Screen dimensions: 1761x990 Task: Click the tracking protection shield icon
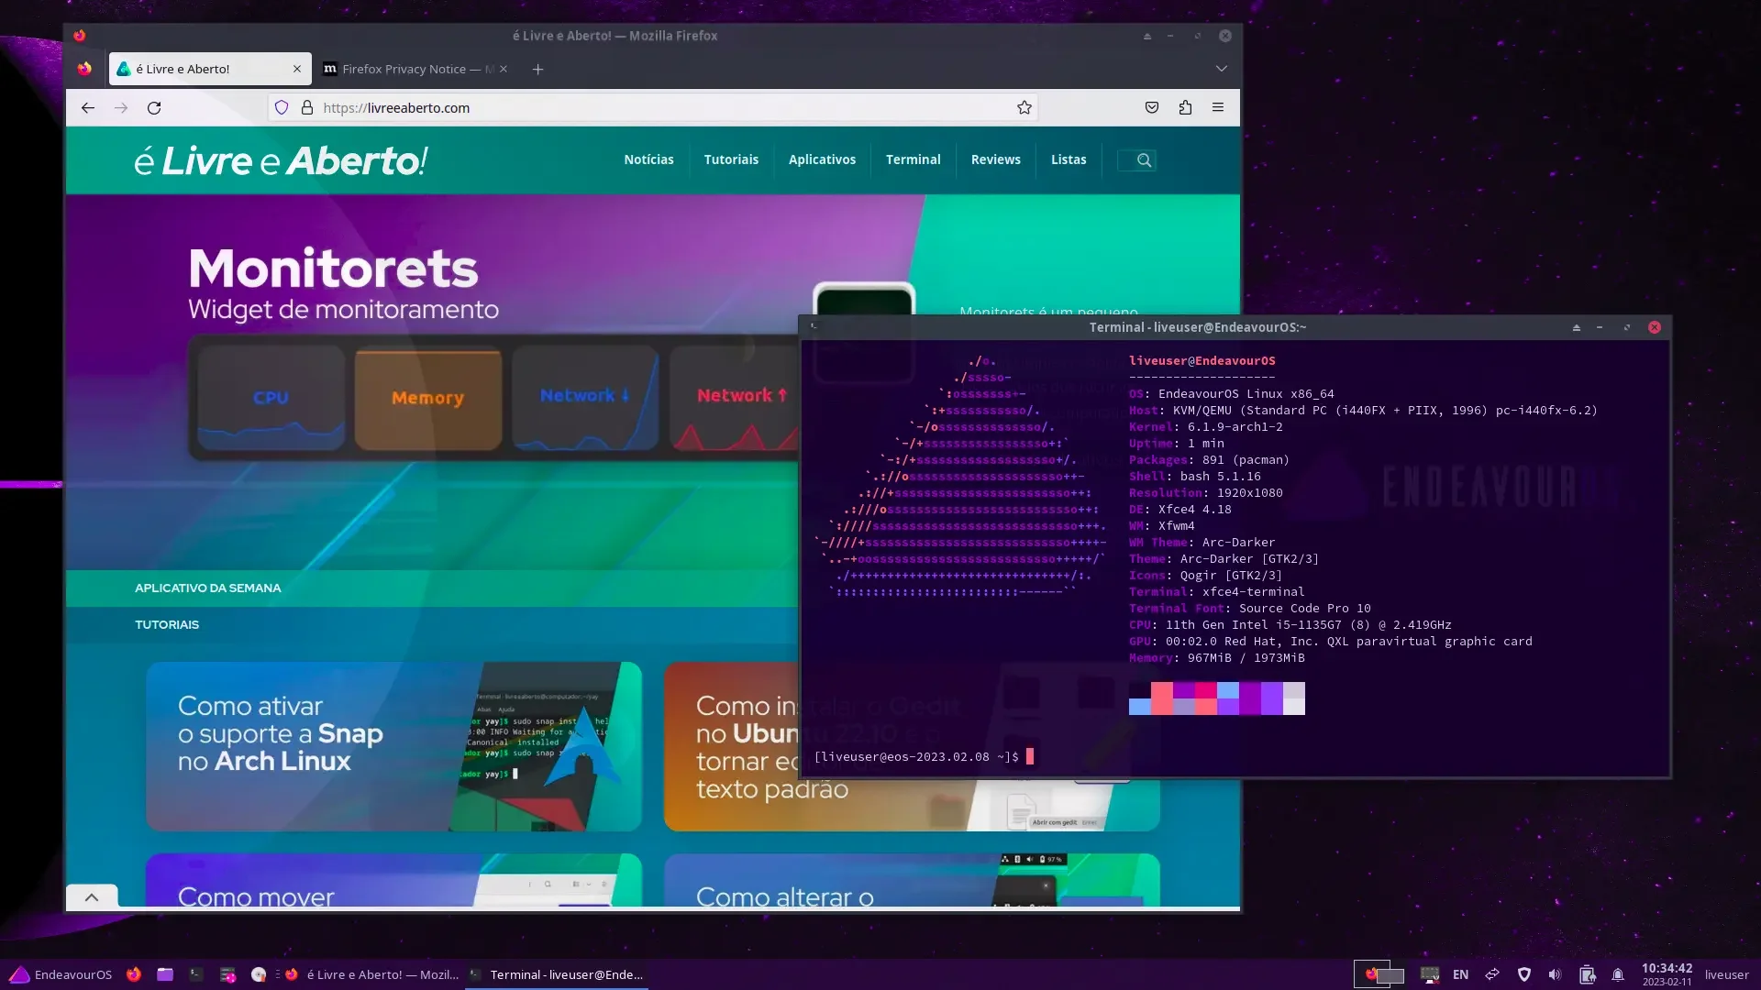coord(282,108)
